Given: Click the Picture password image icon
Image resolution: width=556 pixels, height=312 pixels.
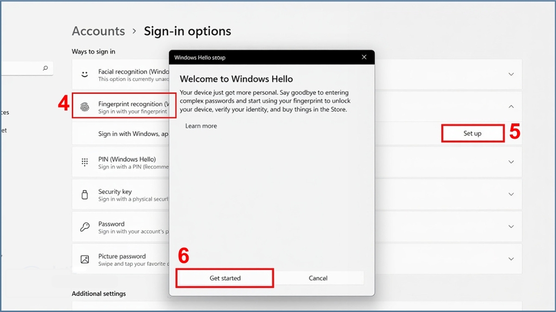Looking at the screenshot, I should pos(84,259).
